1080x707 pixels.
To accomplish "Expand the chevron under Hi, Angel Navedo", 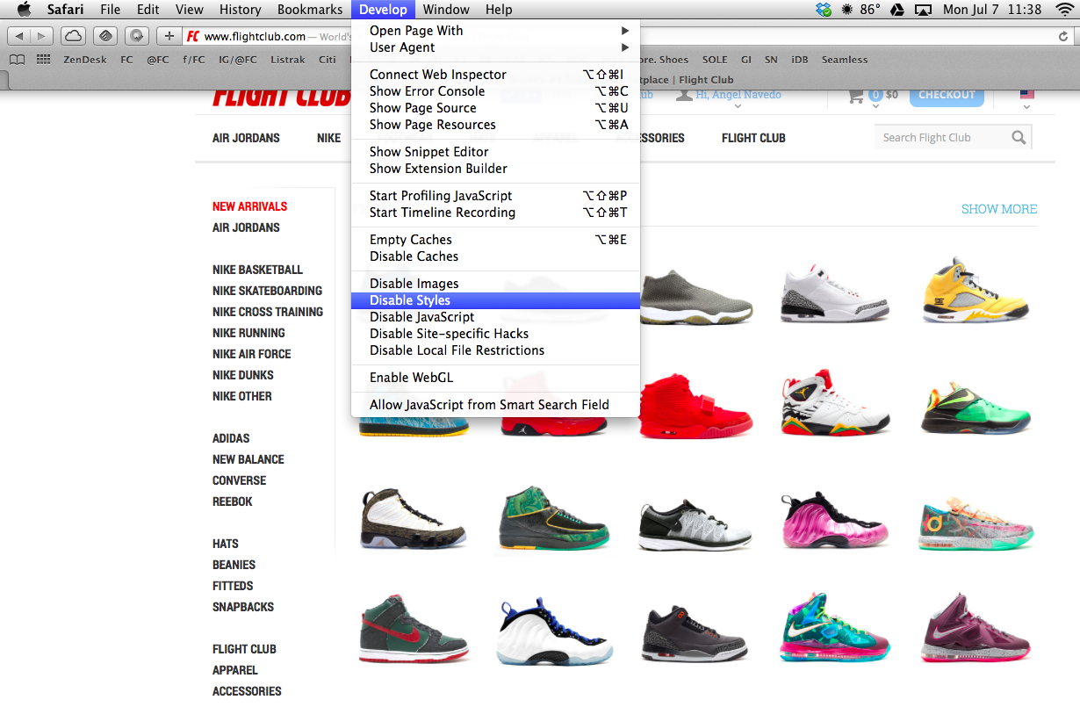I will (738, 107).
